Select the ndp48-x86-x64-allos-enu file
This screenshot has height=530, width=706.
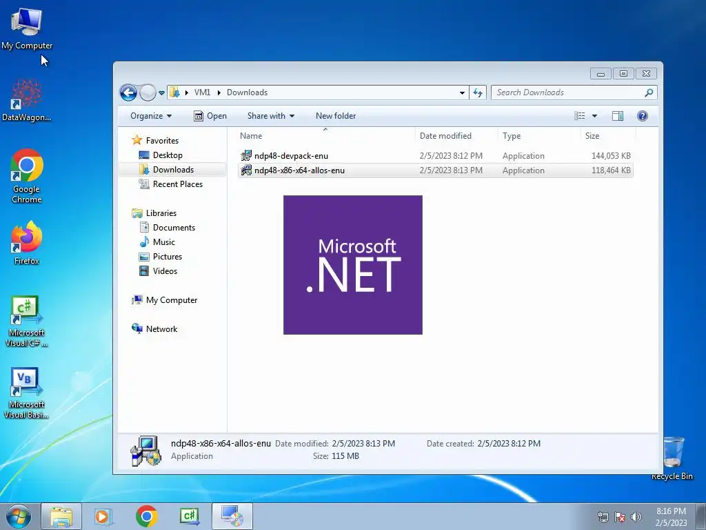pyautogui.click(x=436, y=170)
